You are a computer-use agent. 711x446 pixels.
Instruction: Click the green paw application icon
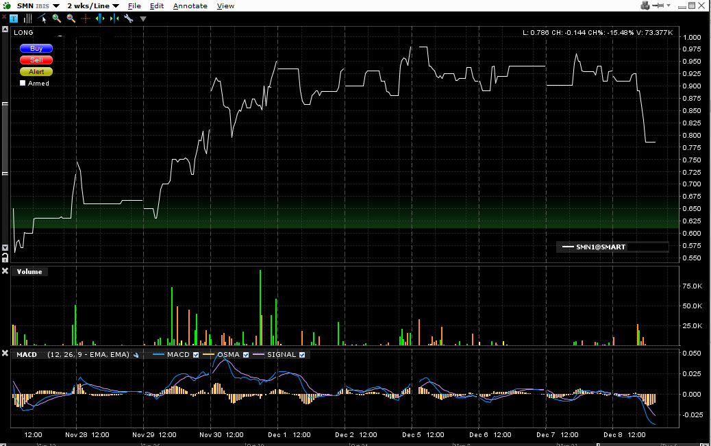[x=7, y=5]
